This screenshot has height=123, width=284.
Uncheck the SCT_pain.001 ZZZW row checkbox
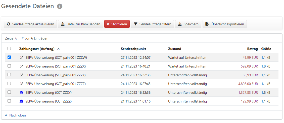(9, 57)
